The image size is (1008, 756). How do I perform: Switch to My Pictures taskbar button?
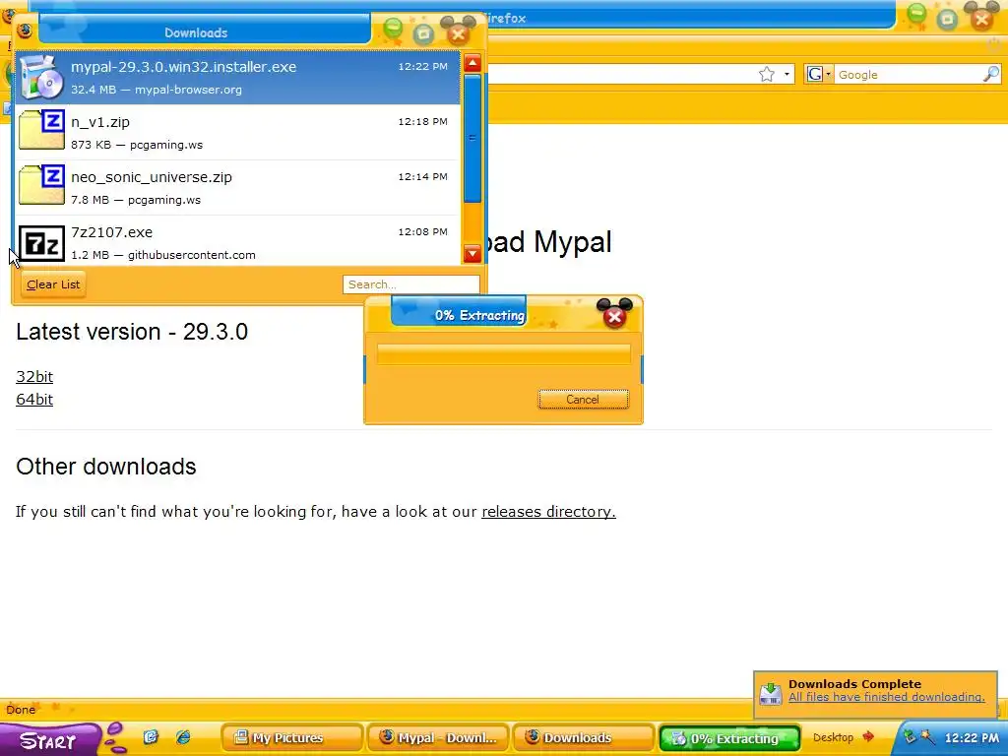(x=291, y=738)
